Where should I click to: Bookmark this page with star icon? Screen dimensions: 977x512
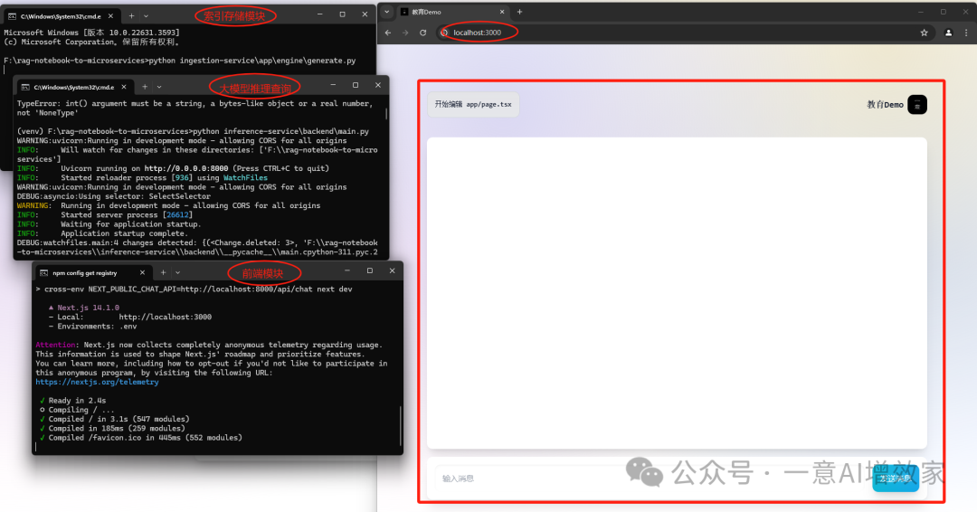(924, 33)
